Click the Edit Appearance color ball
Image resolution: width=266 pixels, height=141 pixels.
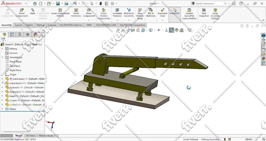click(x=176, y=30)
